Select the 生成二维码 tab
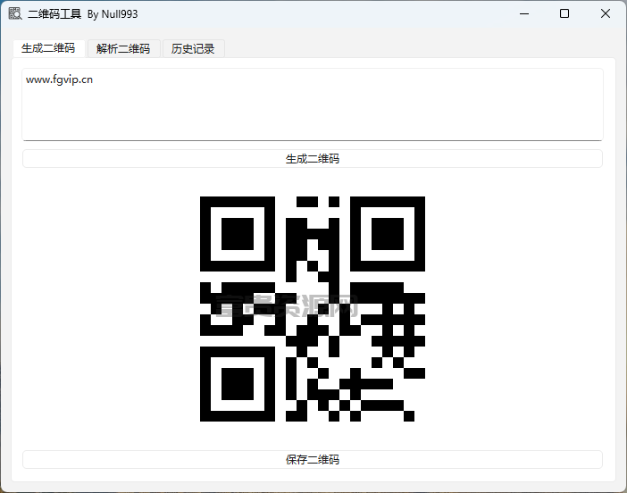The width and height of the screenshot is (627, 493). [x=48, y=48]
